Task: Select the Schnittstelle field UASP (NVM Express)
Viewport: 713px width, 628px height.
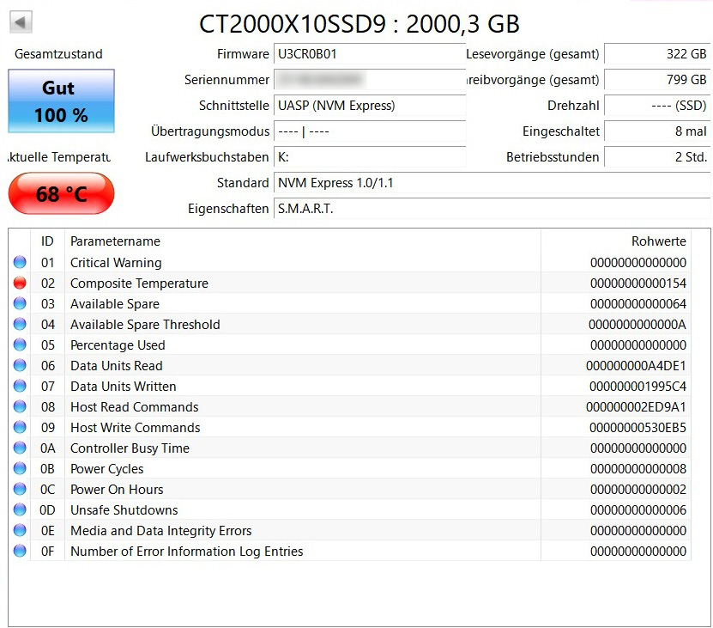Action: (x=369, y=106)
